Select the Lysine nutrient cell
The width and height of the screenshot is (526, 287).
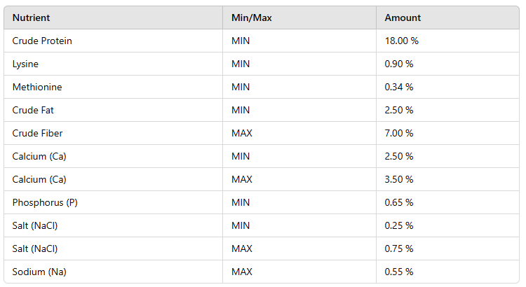pos(25,64)
